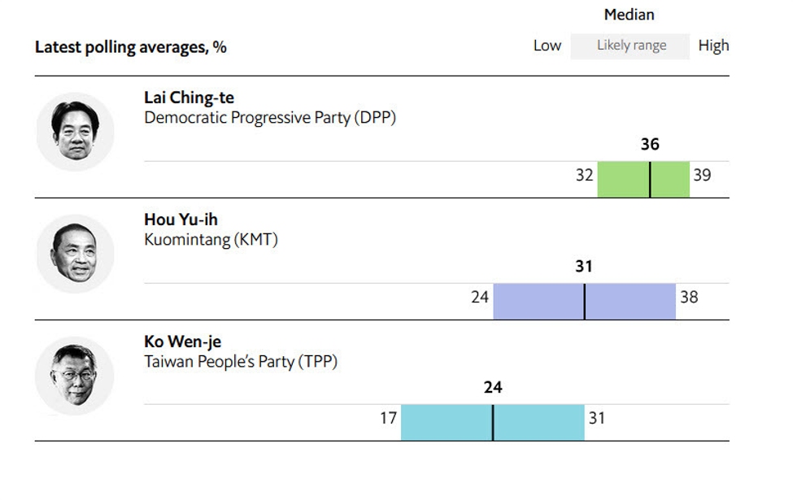Click the blue TPP polling range bar

click(493, 422)
